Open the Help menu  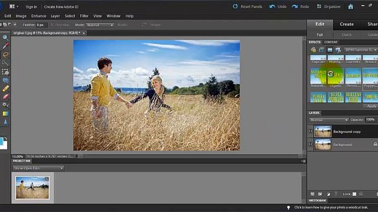[x=129, y=16]
